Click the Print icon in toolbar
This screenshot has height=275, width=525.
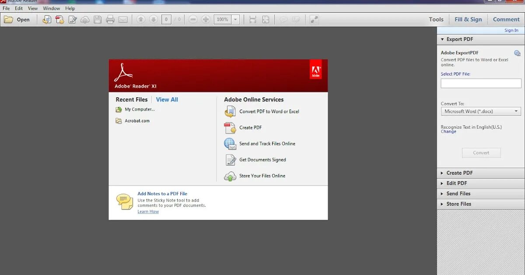[110, 20]
